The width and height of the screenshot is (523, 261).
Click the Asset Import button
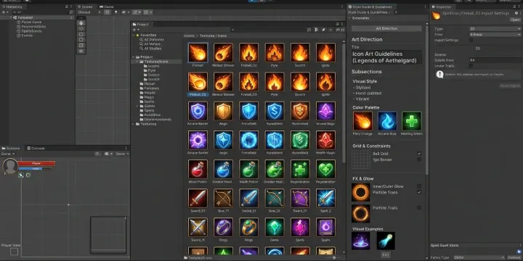click(x=510, y=86)
